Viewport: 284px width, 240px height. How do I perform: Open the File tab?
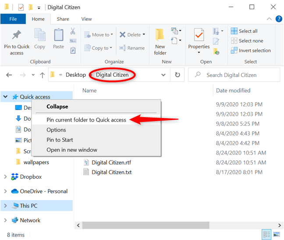[x=13, y=19]
